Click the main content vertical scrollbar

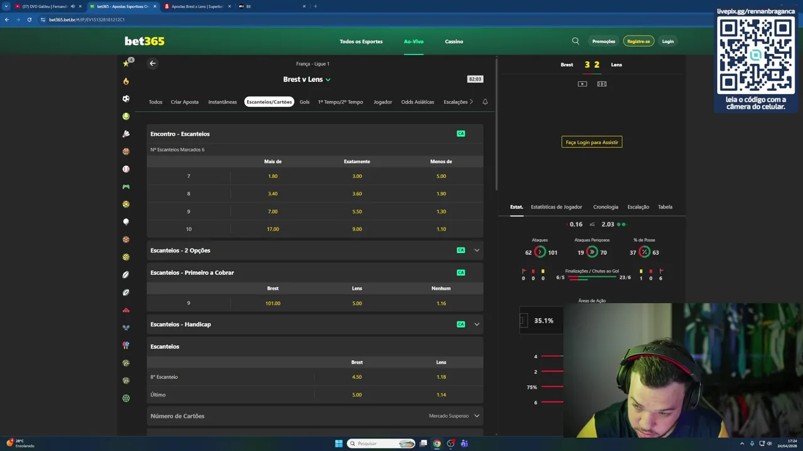pos(496,125)
